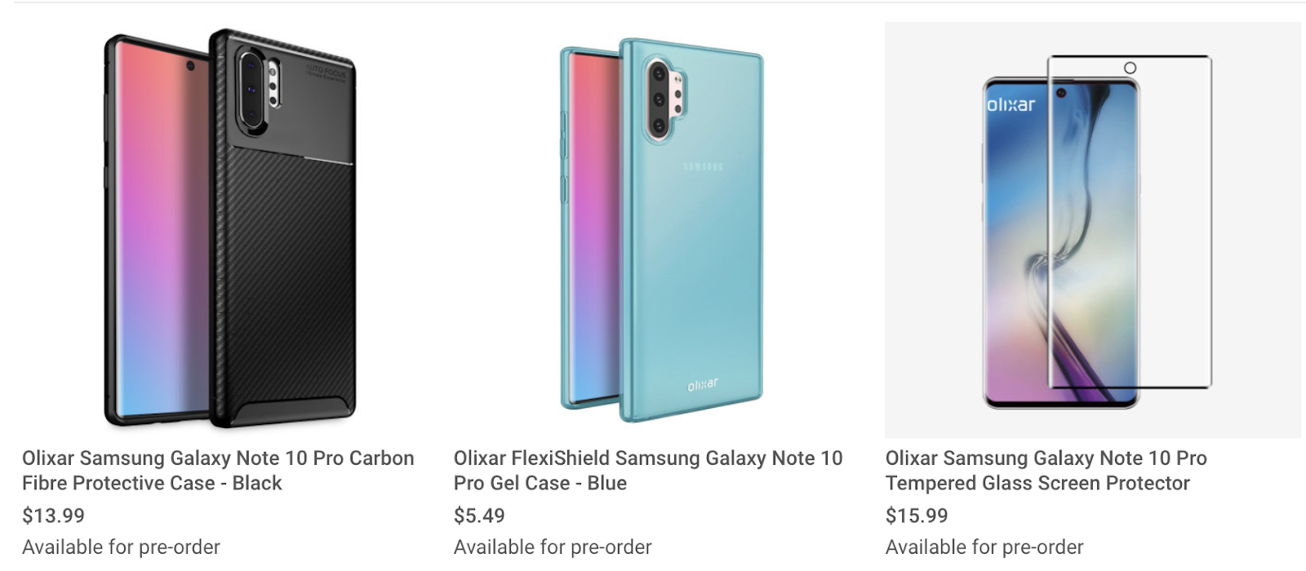Screen dimensions: 1306x571
Task: Select the $5.49 price
Action: click(479, 516)
